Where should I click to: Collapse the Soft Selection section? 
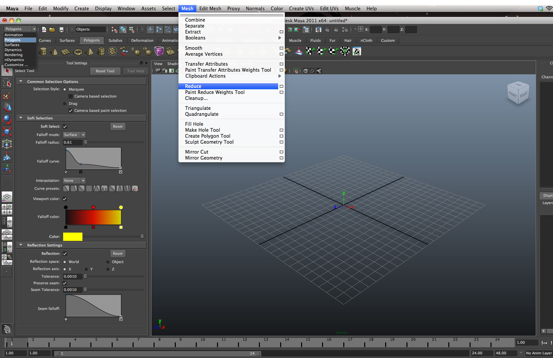(21, 118)
